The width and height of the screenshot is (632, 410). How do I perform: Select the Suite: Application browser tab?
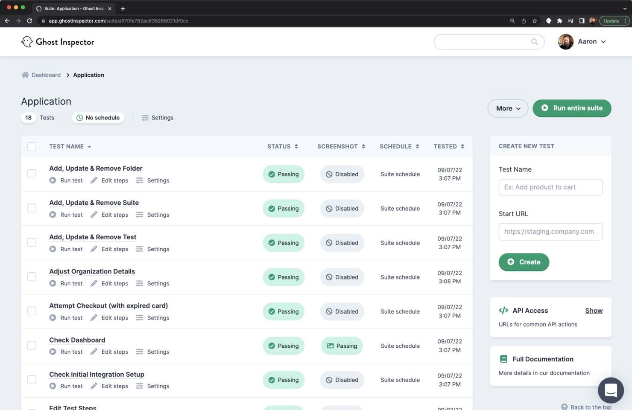[x=73, y=9]
